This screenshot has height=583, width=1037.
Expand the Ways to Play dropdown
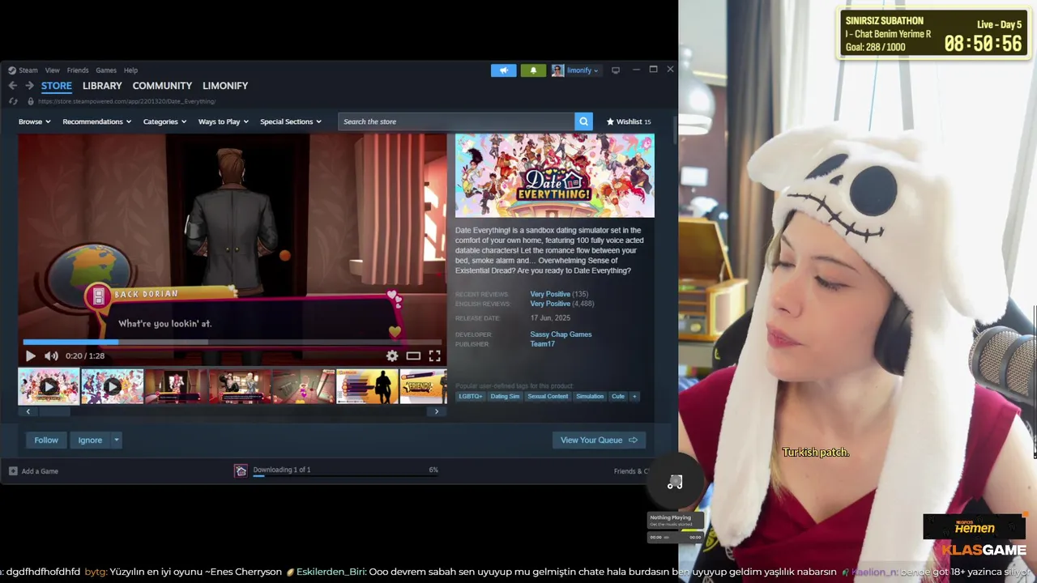point(224,121)
